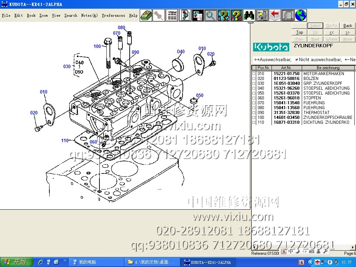
Task: Open the Preferences menu
Action: click(113, 15)
